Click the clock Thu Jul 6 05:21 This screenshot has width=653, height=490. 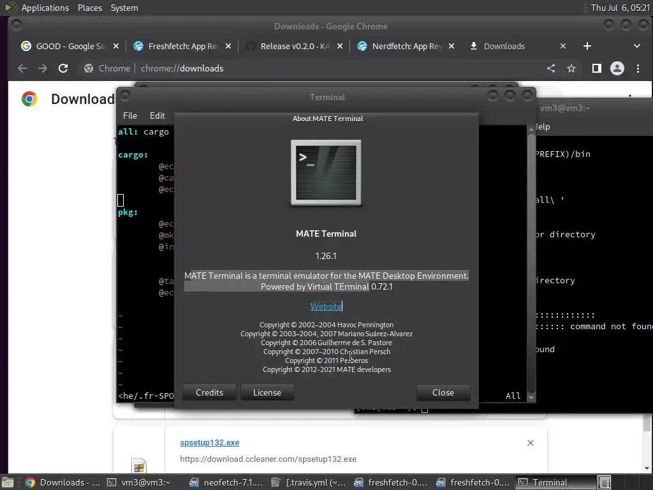tap(620, 8)
